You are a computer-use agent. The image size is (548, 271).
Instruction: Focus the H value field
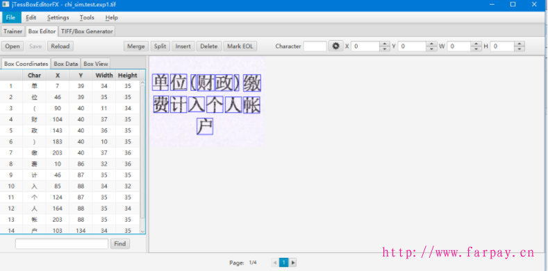[502, 46]
